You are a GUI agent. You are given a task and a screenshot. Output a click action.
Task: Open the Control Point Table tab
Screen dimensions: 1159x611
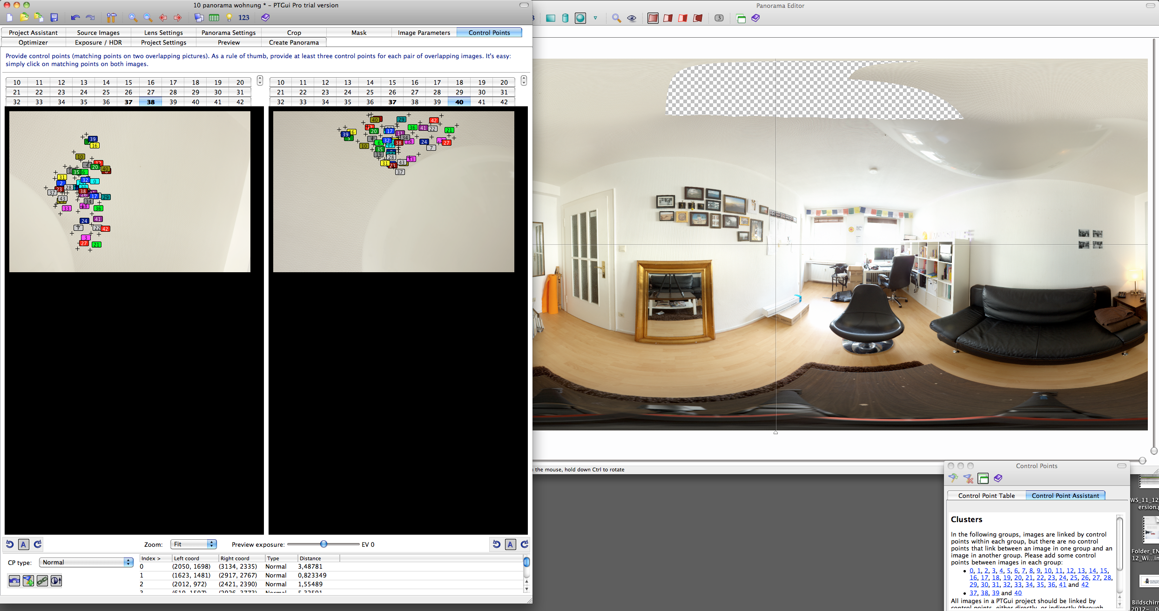tap(986, 496)
